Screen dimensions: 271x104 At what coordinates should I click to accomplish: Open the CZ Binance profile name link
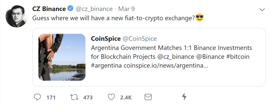[x=49, y=9]
